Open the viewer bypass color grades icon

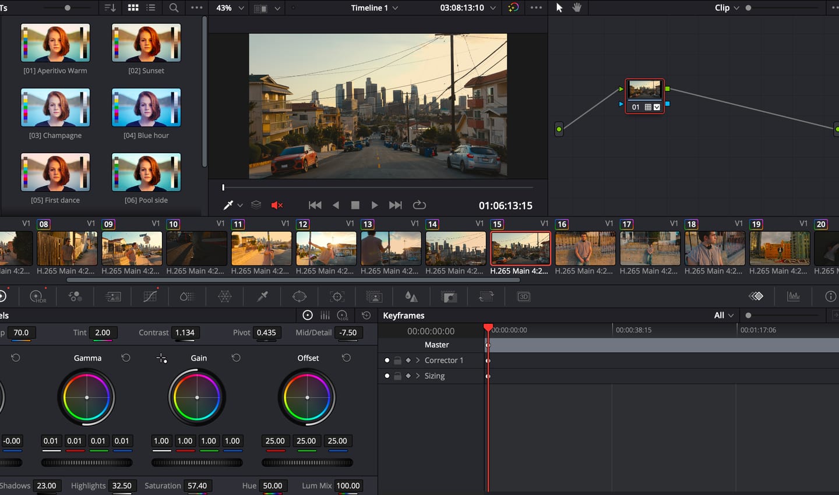click(513, 8)
